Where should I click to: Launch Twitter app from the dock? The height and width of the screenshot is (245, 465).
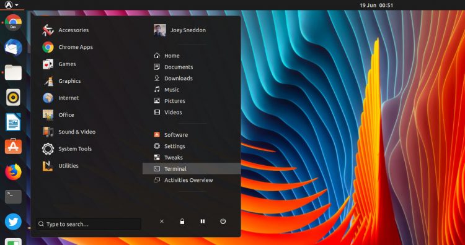click(13, 221)
